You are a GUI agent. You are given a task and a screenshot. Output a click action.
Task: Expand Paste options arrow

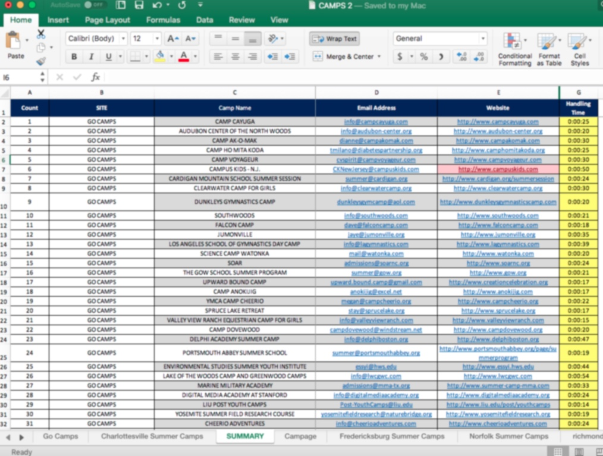pos(27,40)
